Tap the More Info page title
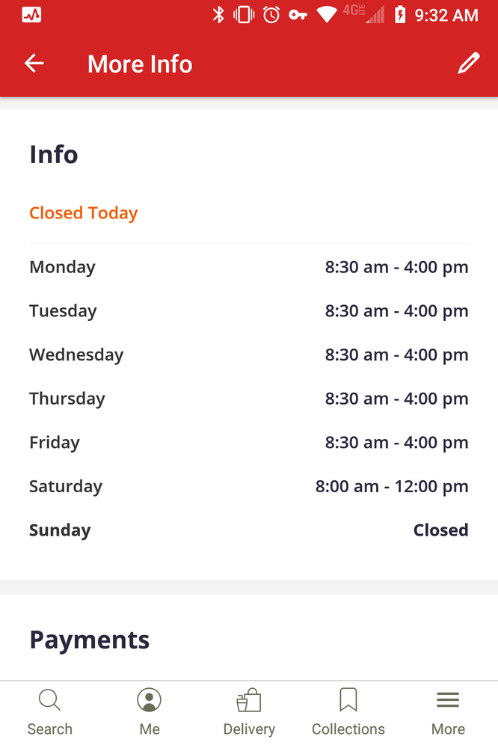Image resolution: width=498 pixels, height=748 pixels. [x=140, y=64]
